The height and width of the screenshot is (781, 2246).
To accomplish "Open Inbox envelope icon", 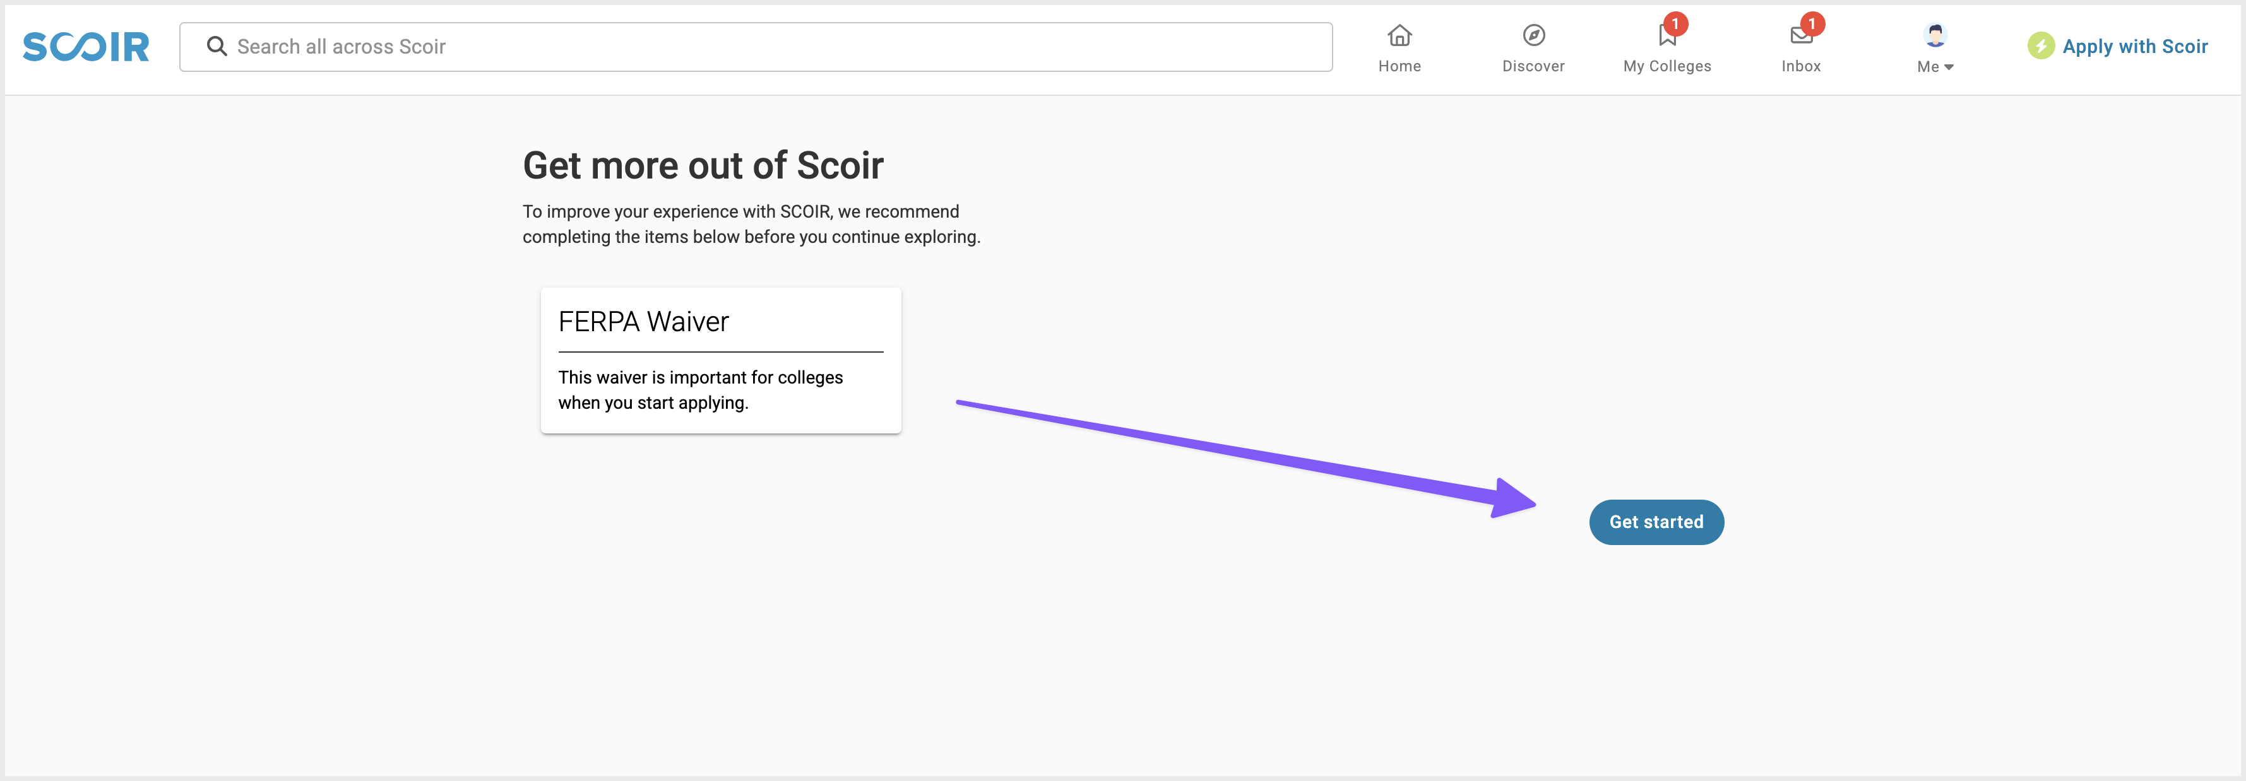I will (x=1800, y=36).
